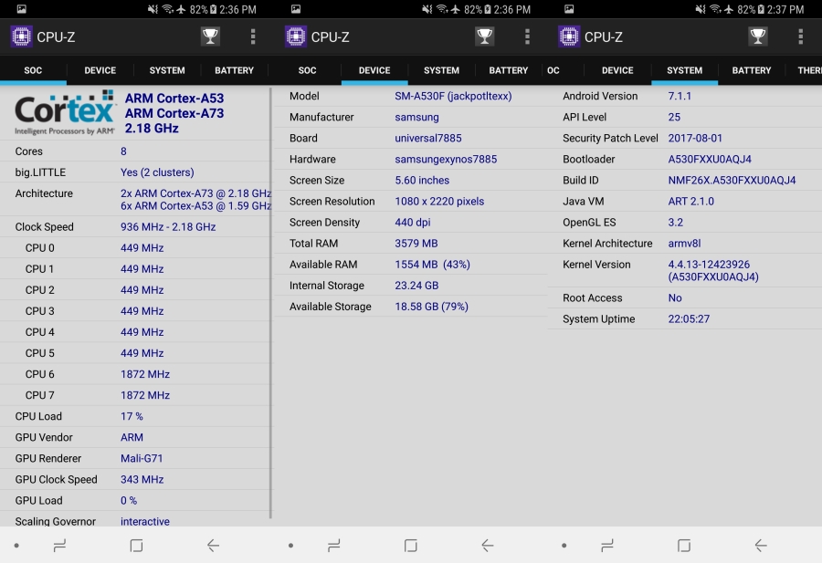The image size is (822, 563).
Task: Click the "7.1.1" Android Version value
Action: pyautogui.click(x=680, y=96)
